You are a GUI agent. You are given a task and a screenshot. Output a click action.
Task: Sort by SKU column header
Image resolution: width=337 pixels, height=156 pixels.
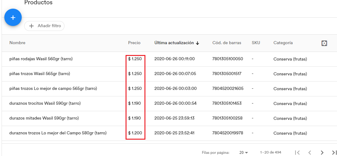pyautogui.click(x=256, y=43)
